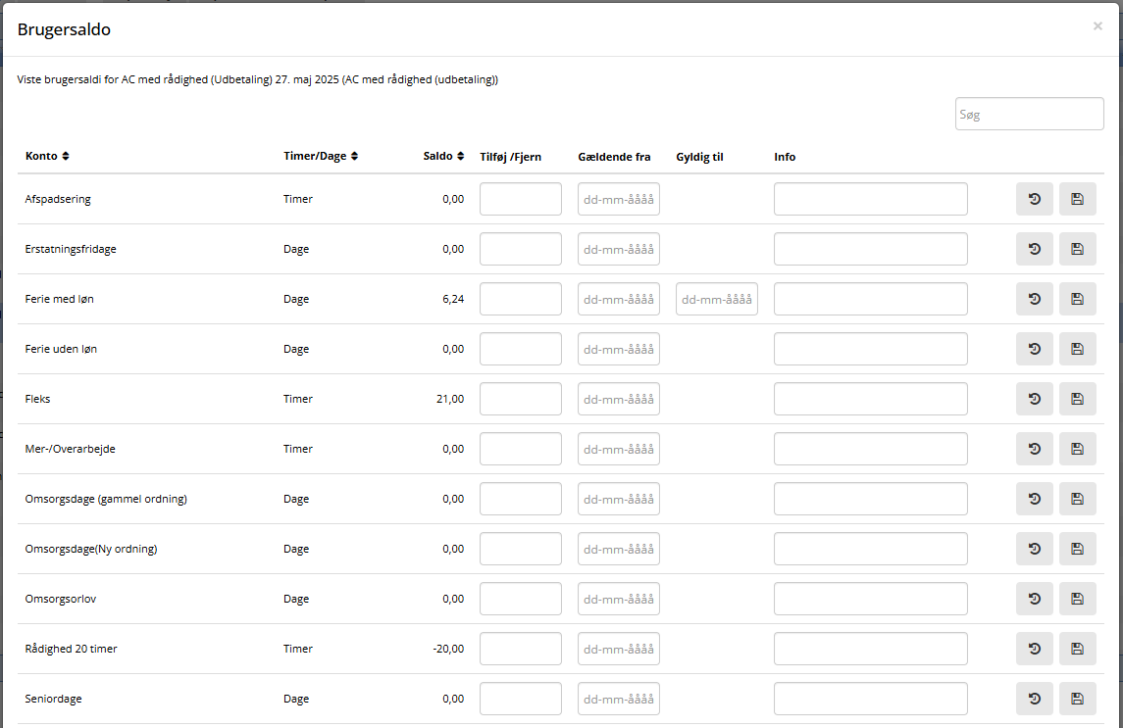Click Tilføj/Fjern field for Ferie uden løn
The image size is (1123, 728).
[520, 349]
